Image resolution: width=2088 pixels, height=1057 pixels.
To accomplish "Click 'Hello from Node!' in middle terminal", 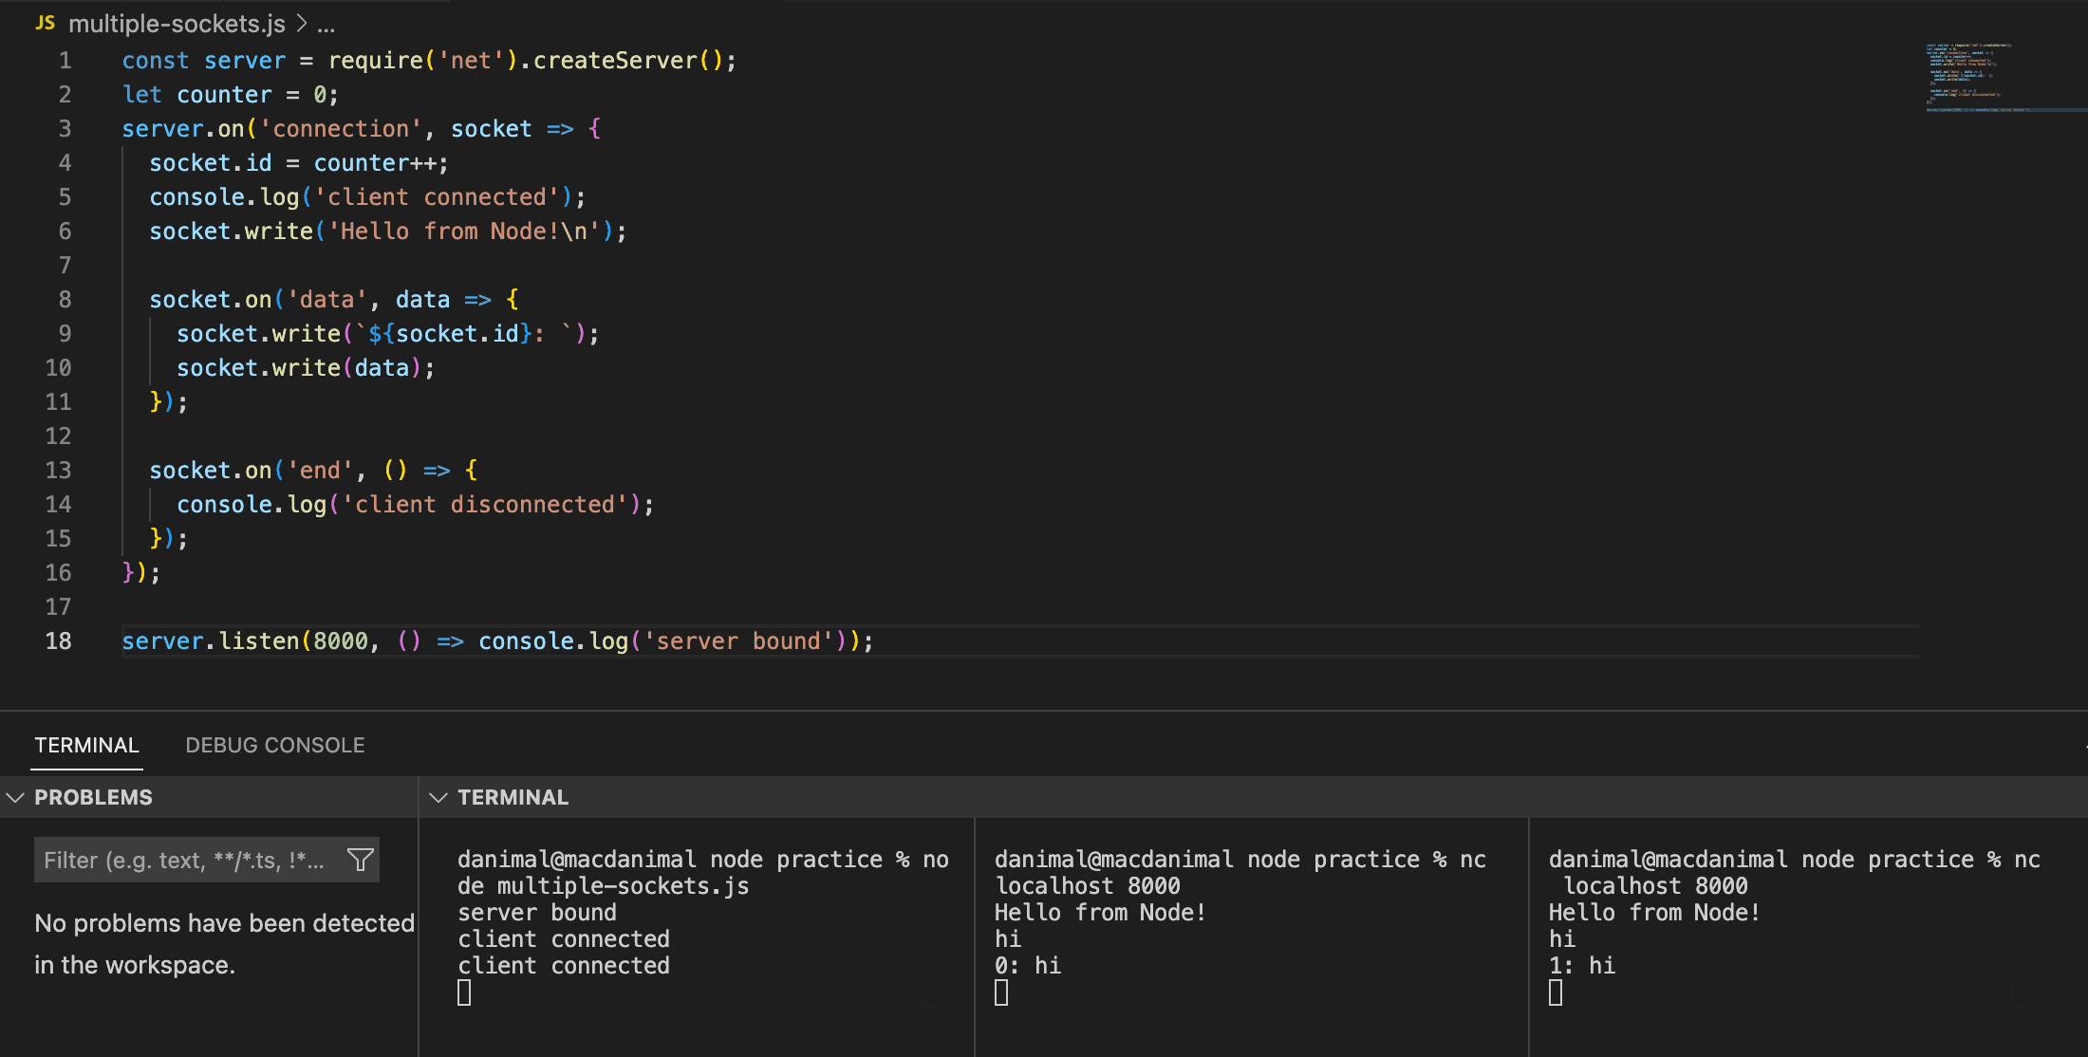I will click(1100, 913).
